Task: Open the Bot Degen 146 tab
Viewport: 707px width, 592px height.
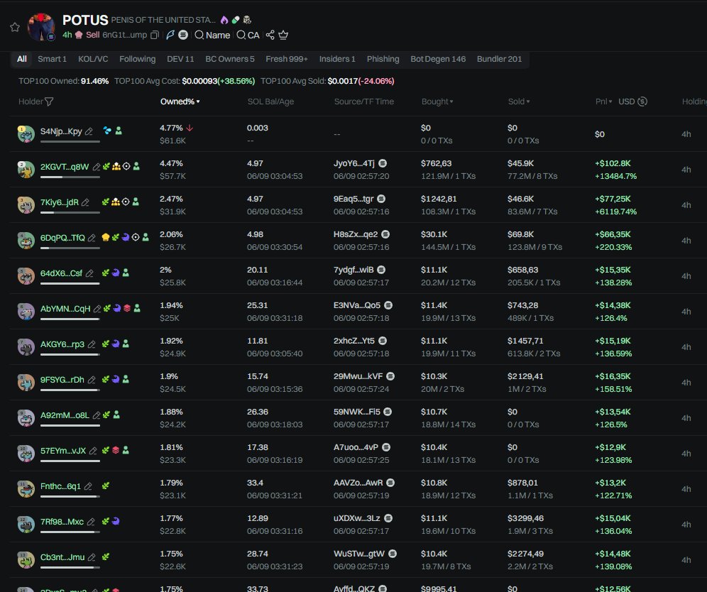Action: tap(438, 59)
